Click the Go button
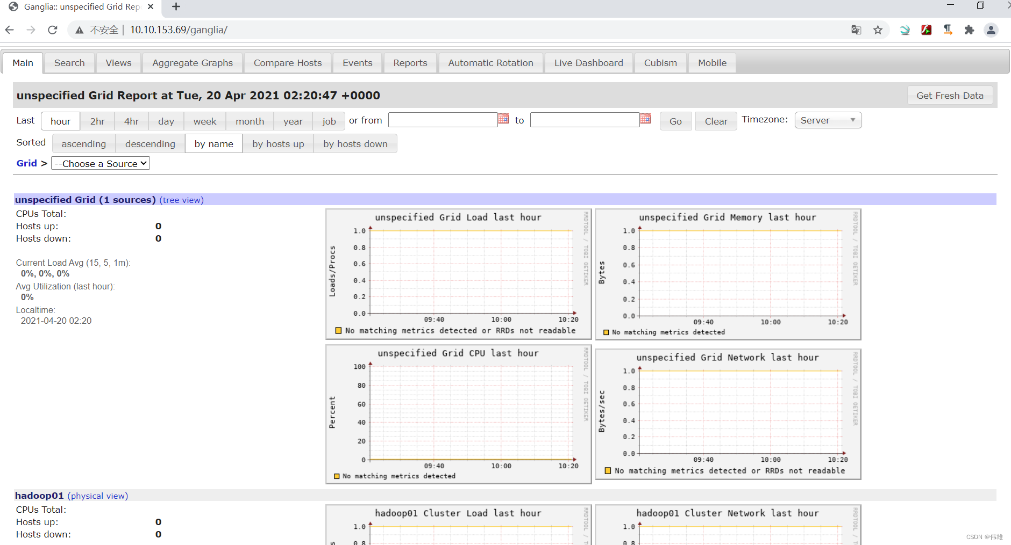1011x545 pixels. (x=676, y=121)
